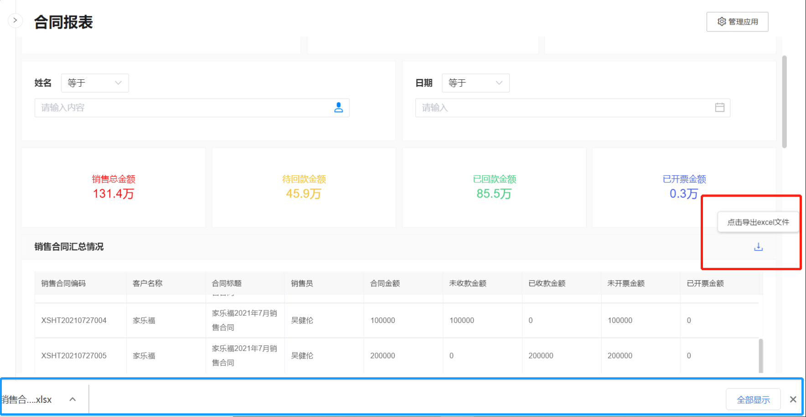The image size is (806, 417).
Task: Open the downloaded 销售合...xlsx file
Action: 27,400
